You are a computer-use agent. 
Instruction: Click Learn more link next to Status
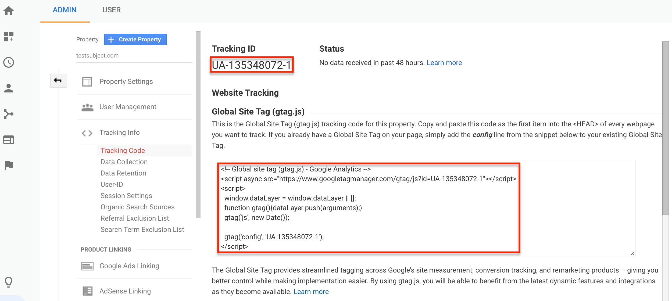[444, 63]
